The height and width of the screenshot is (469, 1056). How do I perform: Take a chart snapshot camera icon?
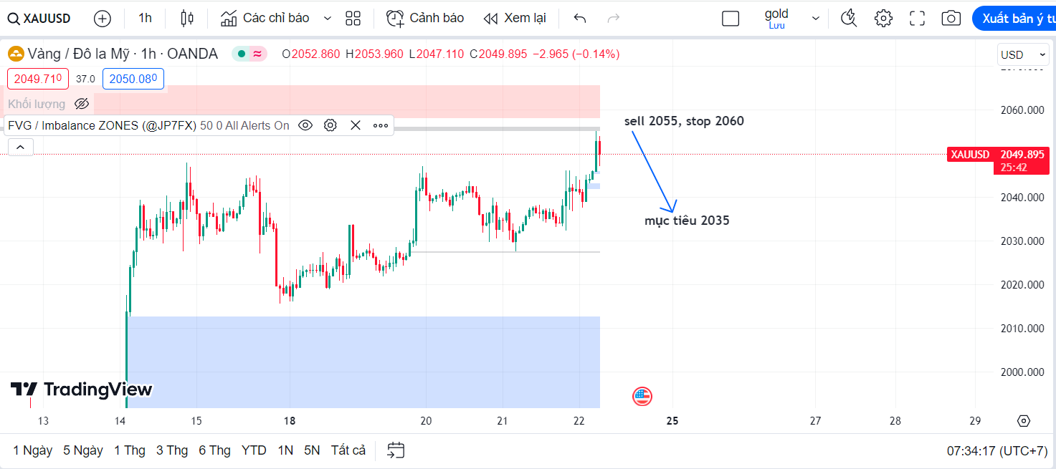951,19
